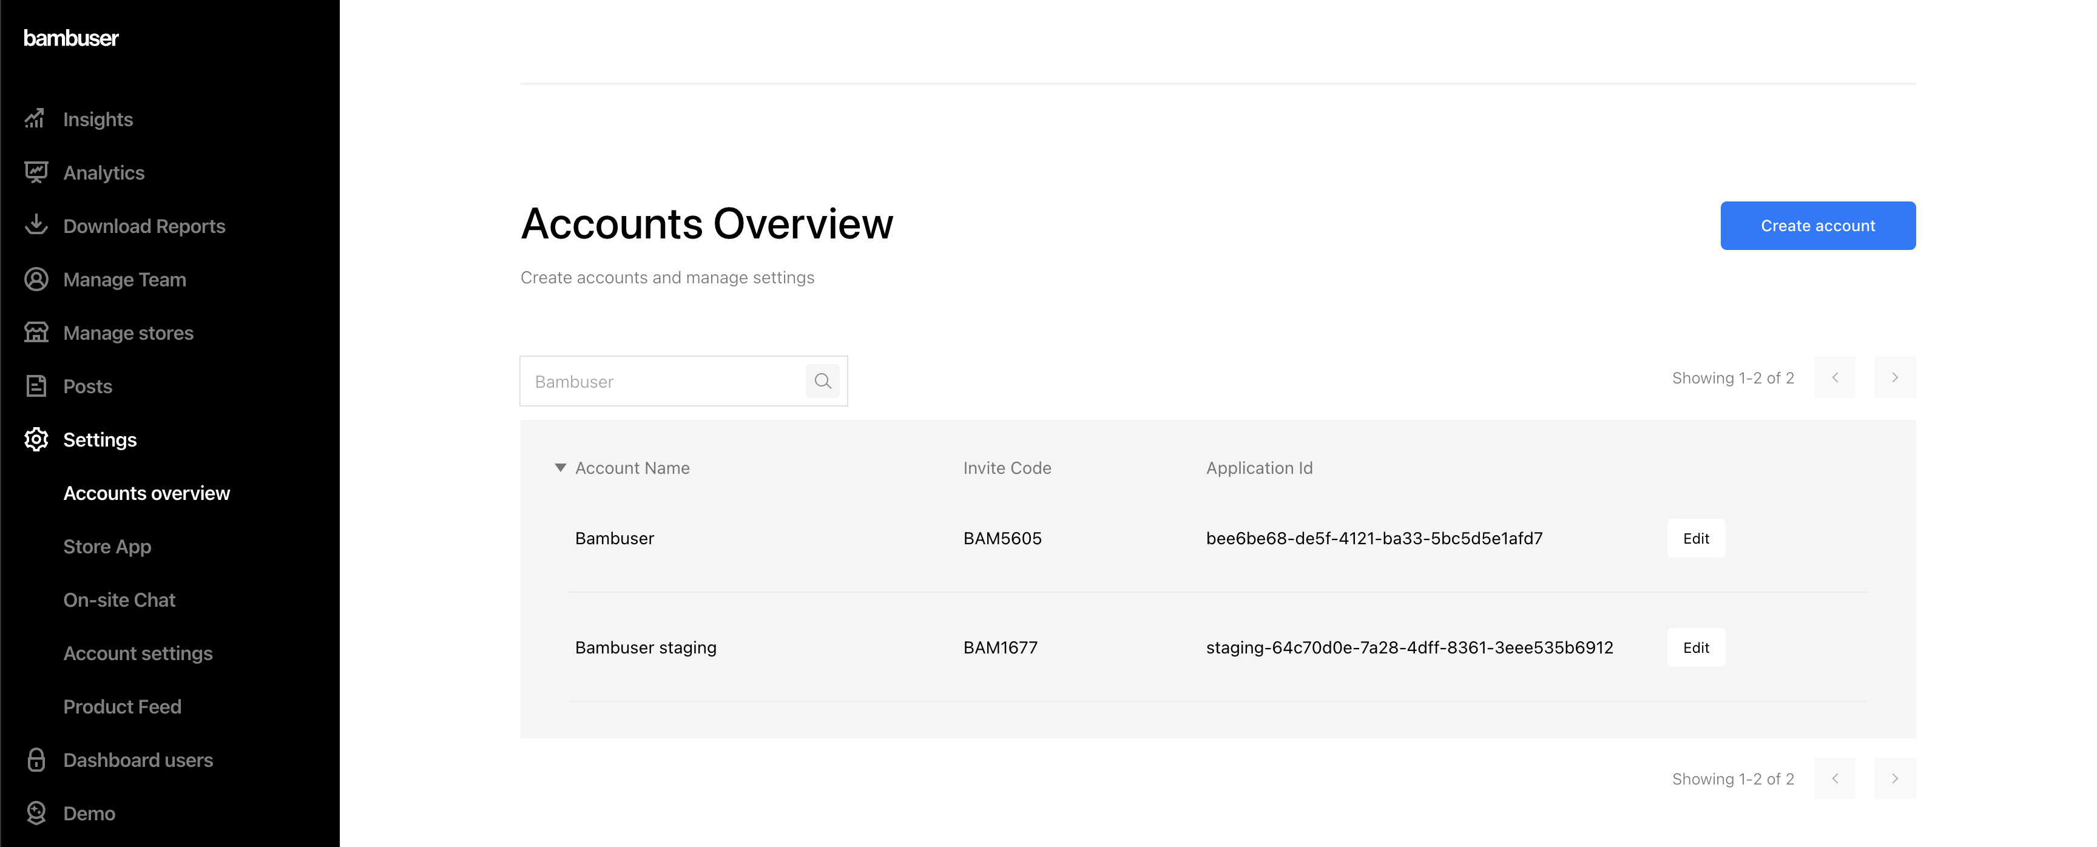Open the Product Feed page

[122, 707]
